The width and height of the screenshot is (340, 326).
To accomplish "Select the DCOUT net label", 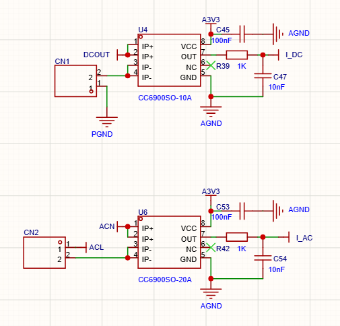I will 96,55.
